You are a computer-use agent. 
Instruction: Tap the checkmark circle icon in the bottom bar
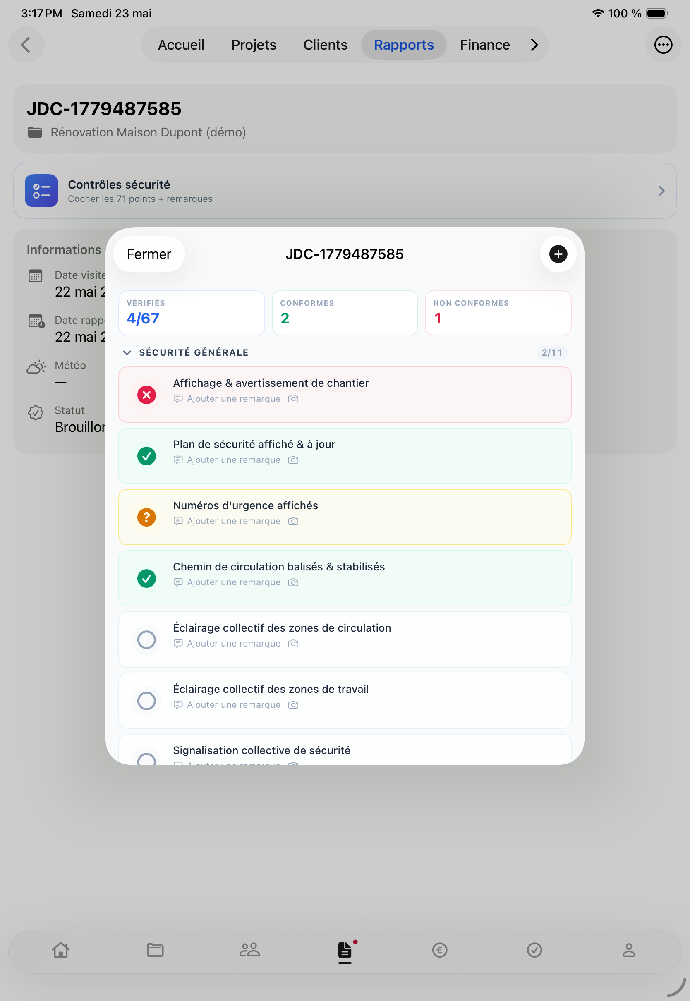[534, 950]
